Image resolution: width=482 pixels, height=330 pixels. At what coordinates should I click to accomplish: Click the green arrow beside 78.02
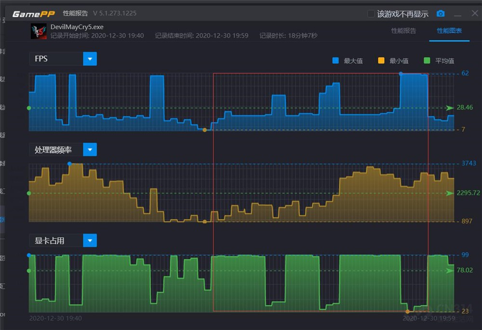pyautogui.click(x=450, y=271)
